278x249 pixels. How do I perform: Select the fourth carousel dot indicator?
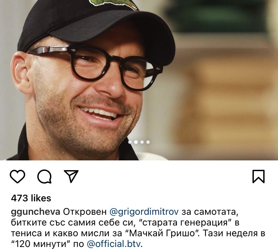148,142
